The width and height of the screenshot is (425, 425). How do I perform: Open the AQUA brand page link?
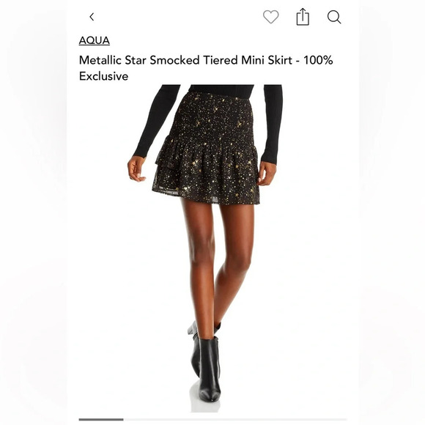pos(94,40)
